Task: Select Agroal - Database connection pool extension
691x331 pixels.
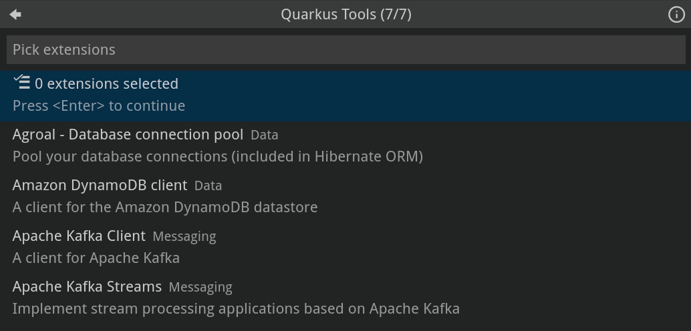Action: (128, 135)
